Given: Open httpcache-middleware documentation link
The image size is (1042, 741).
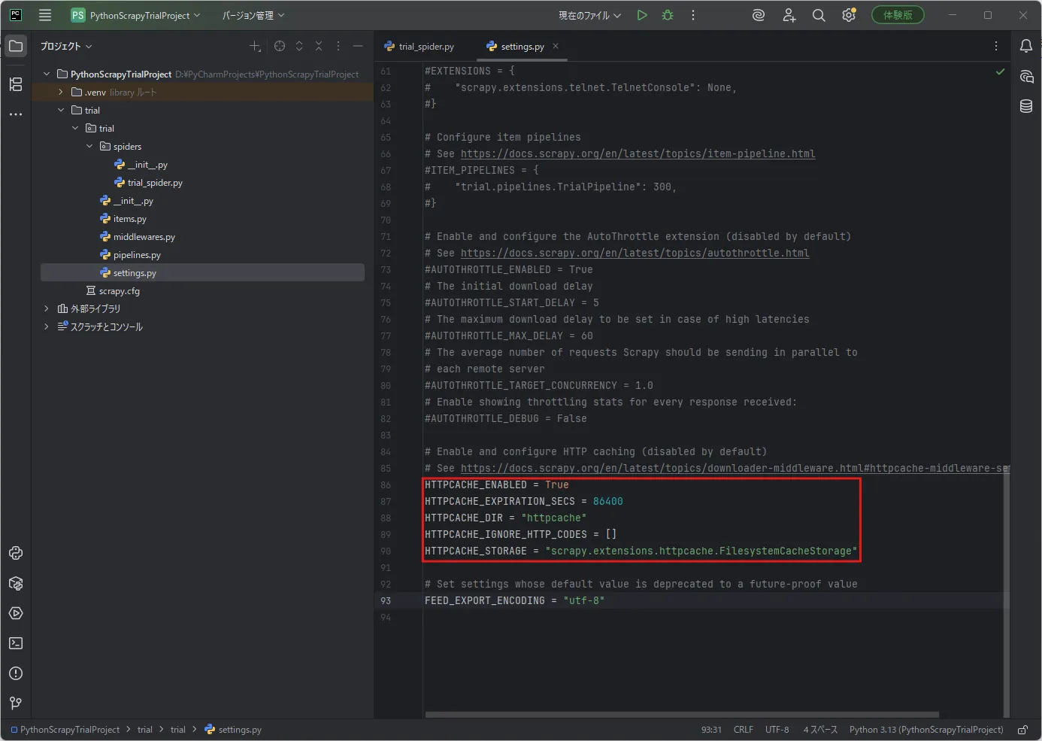Looking at the screenshot, I should 735,468.
